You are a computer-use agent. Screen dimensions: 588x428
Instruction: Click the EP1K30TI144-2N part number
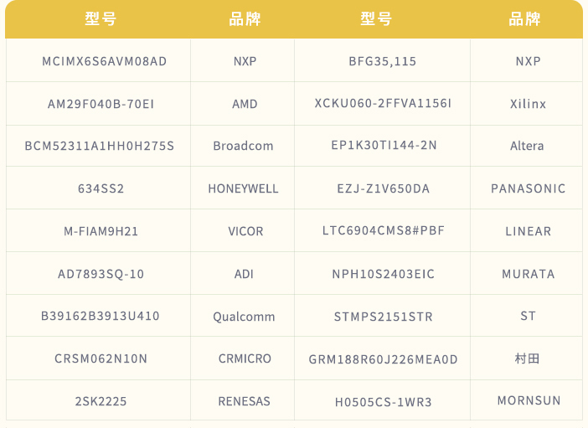[x=384, y=145]
